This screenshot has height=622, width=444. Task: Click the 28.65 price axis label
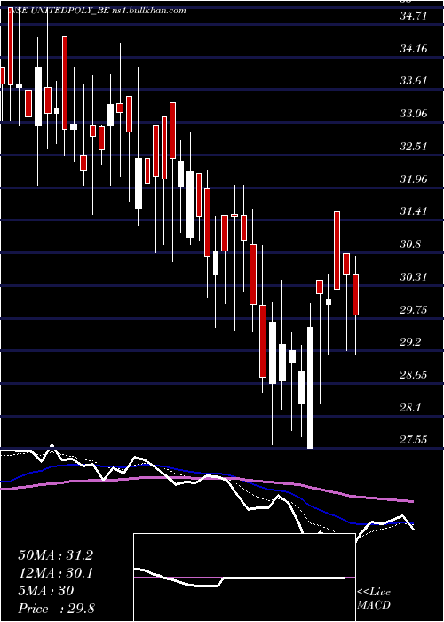pos(413,375)
